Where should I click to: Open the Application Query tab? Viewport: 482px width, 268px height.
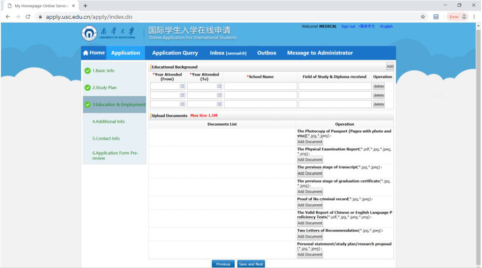tap(175, 53)
